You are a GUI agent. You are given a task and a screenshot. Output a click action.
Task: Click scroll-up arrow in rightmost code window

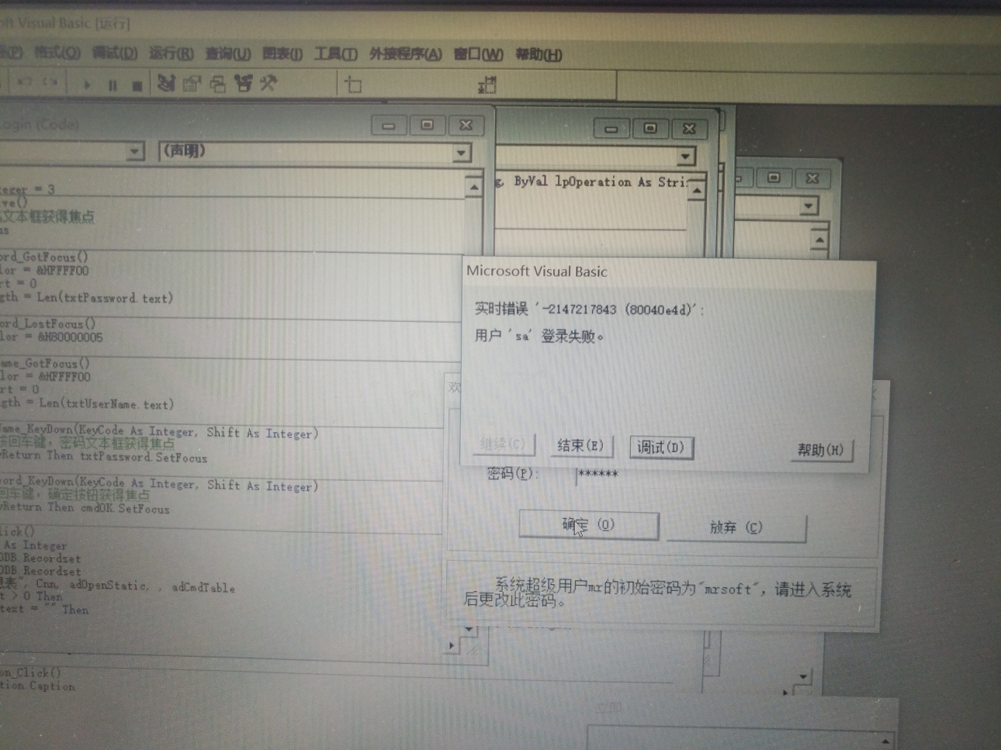coord(819,241)
